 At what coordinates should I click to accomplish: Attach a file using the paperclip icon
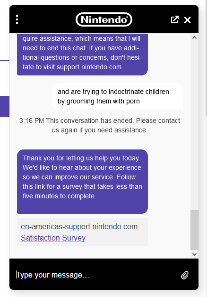(185, 275)
